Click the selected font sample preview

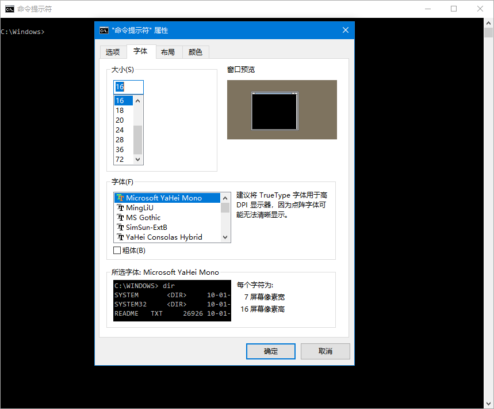coord(172,301)
